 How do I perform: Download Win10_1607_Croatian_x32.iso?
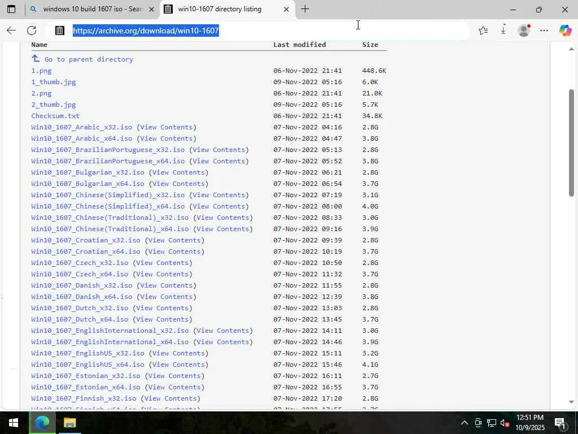(86, 240)
